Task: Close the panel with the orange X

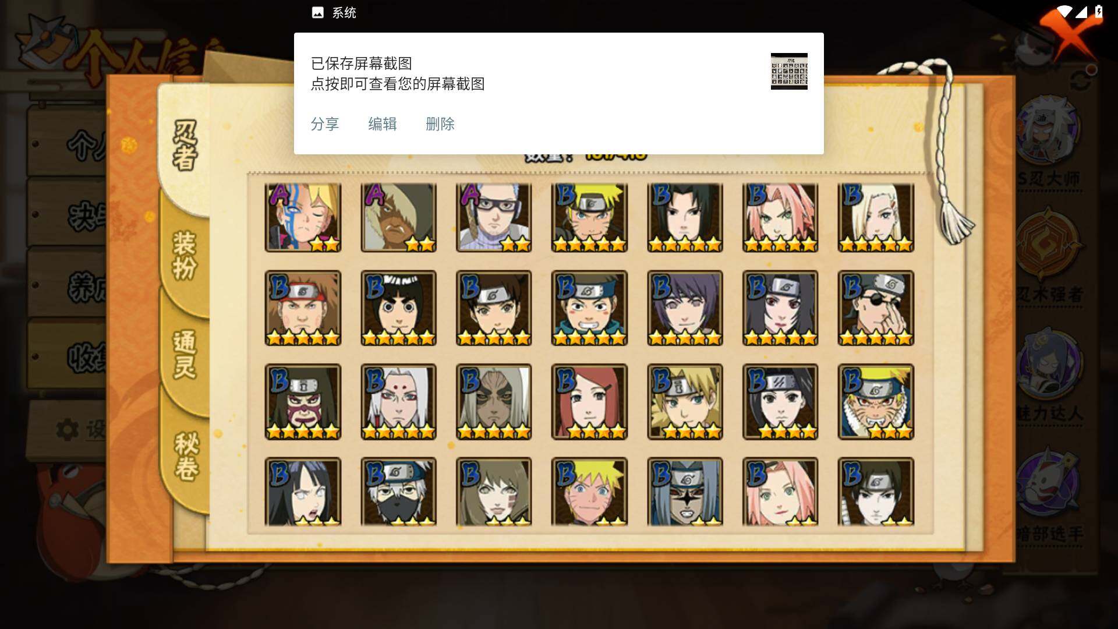Action: coord(1069,32)
